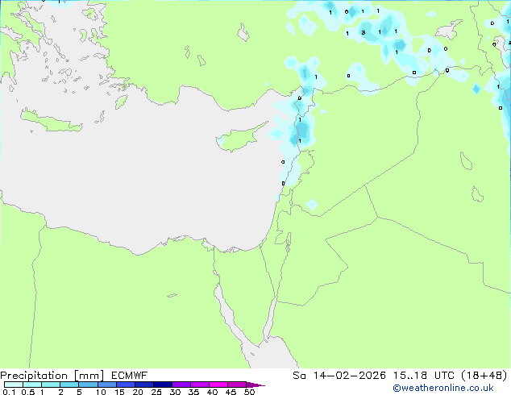Viewport: 511px width, 395px height.
Task: Pick the 45–50 mm legend color swatch
Action: (x=237, y=385)
